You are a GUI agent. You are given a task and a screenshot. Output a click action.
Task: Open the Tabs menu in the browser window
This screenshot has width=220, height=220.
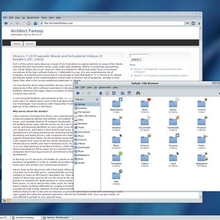(51, 18)
